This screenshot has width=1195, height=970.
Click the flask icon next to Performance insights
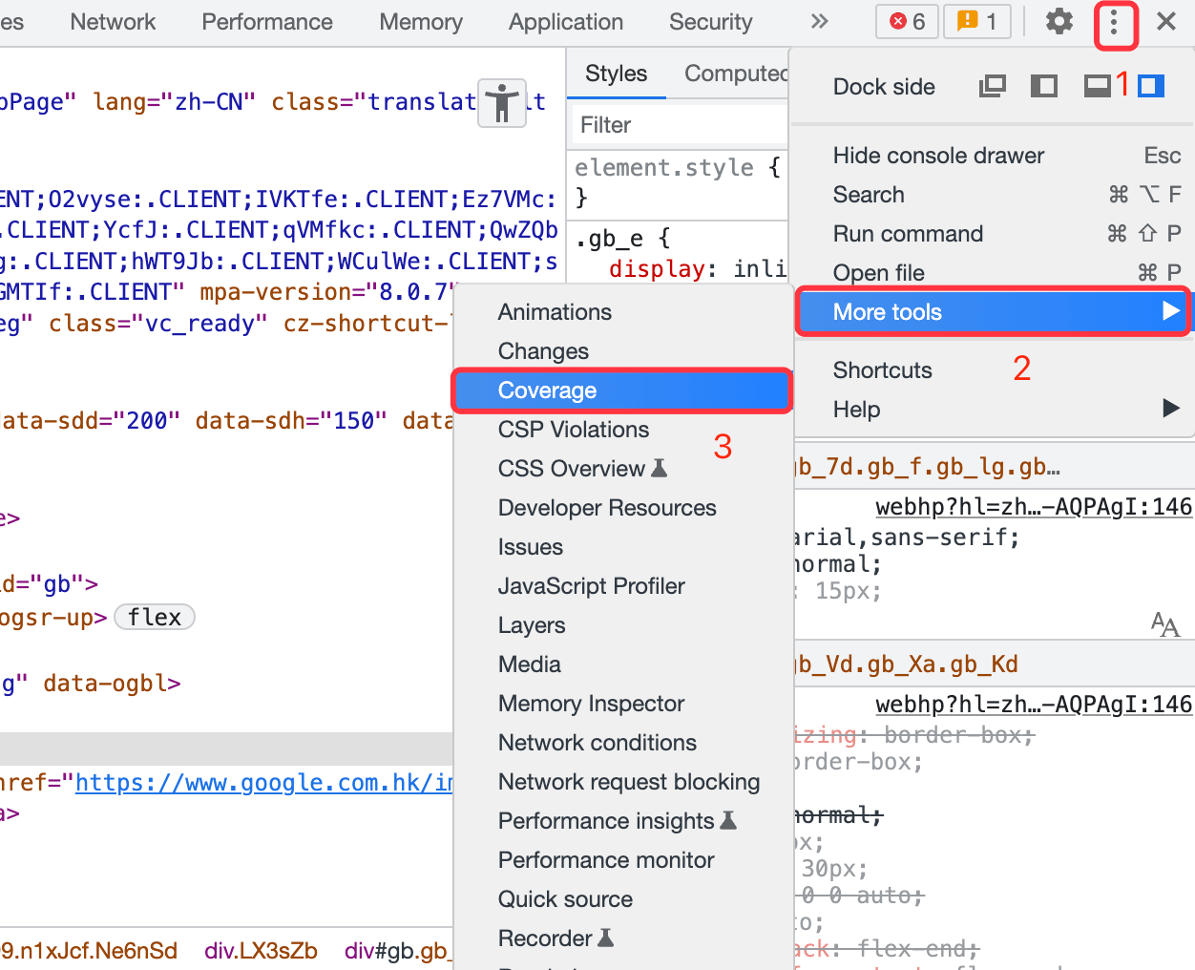(728, 820)
